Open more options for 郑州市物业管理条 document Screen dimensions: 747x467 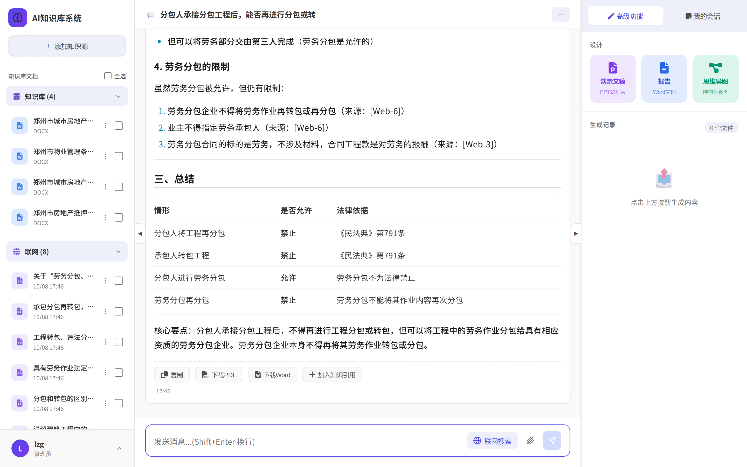105,156
